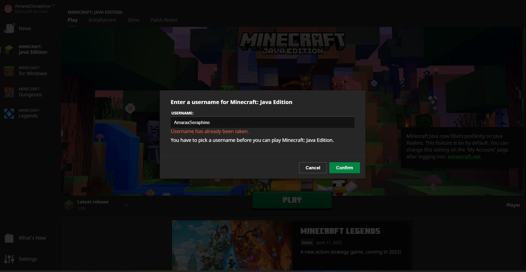This screenshot has width=526, height=272.
Task: Click the AmaraxSeraphine profile avatar
Action: (x=8, y=9)
